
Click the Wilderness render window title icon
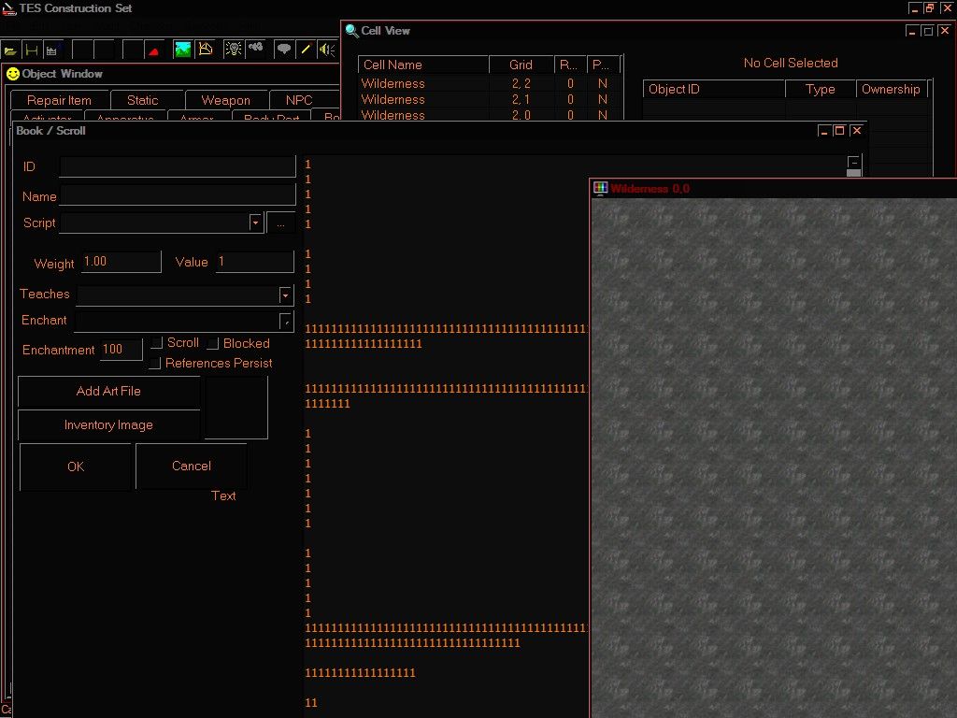[601, 189]
